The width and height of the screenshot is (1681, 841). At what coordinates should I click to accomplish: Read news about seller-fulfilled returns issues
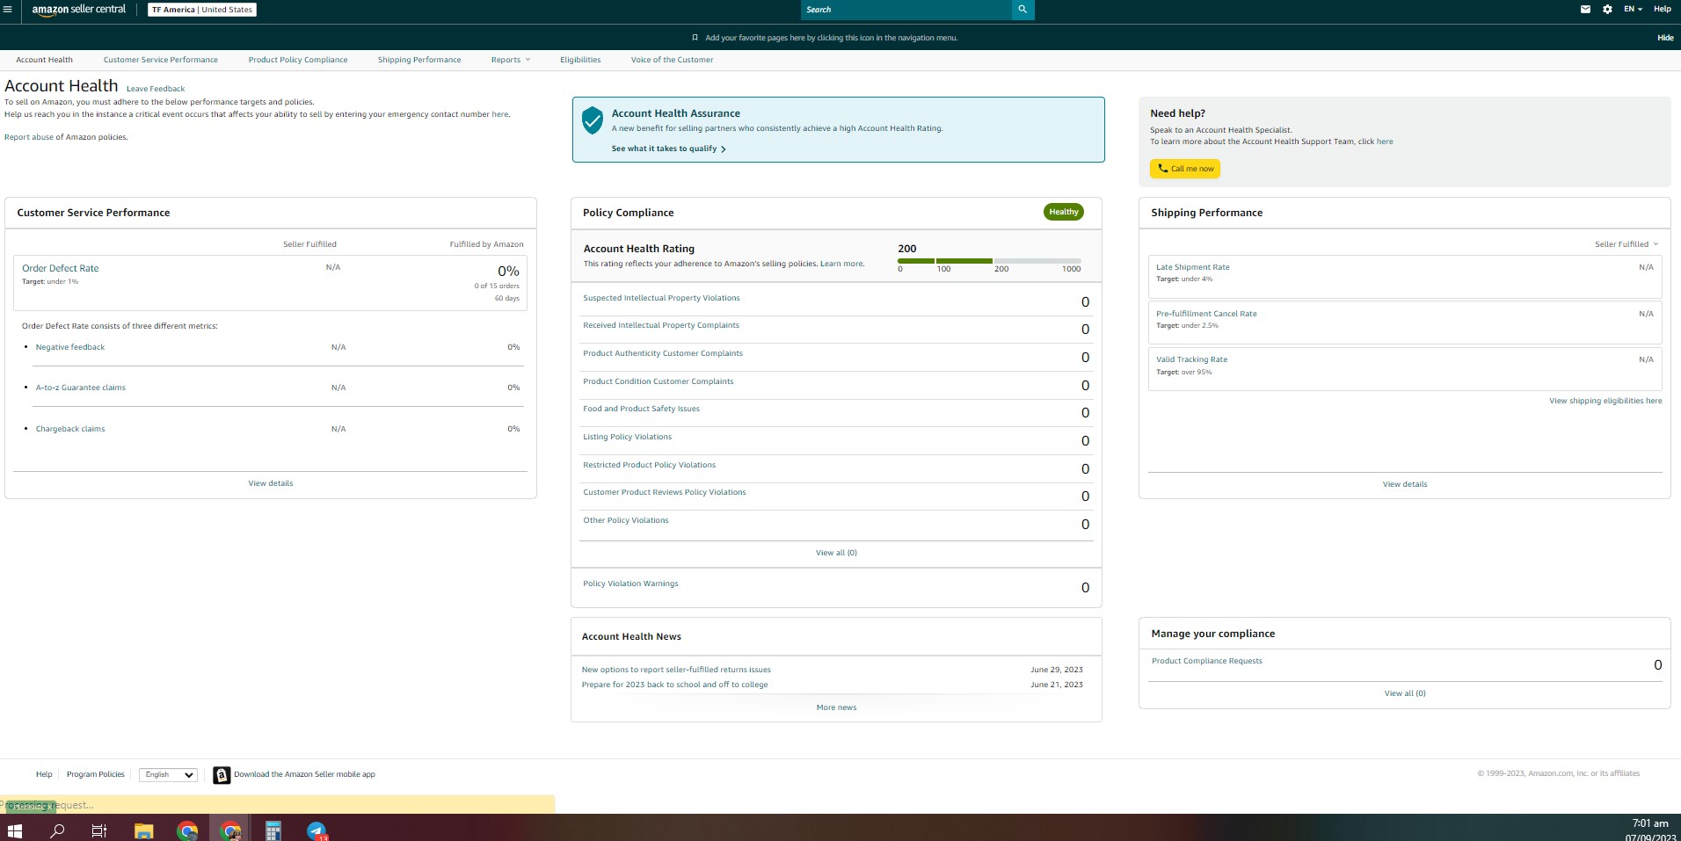coord(676,670)
